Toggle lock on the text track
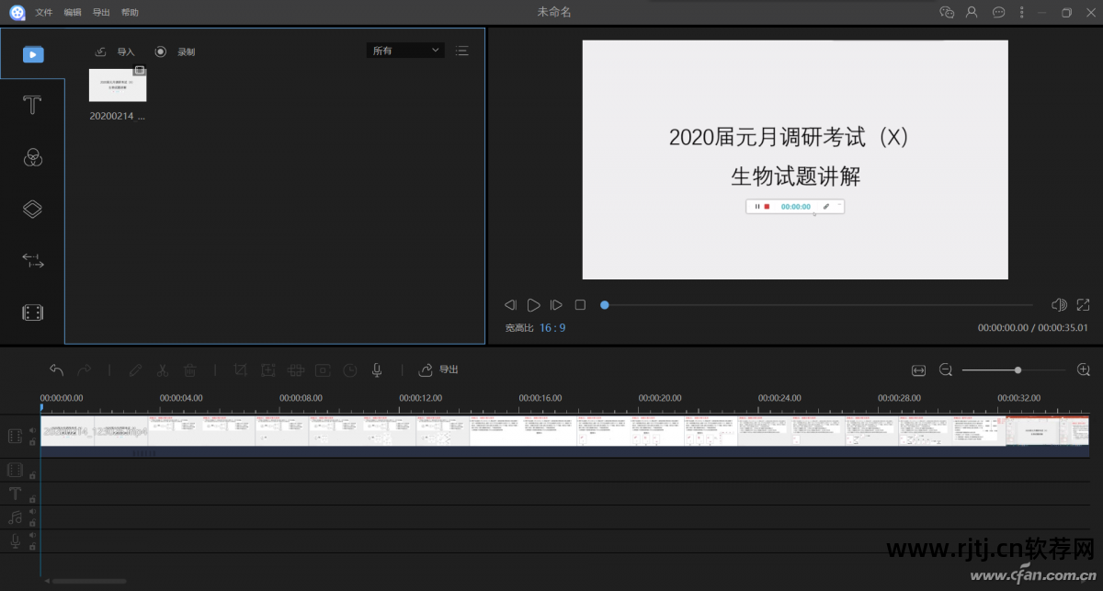The image size is (1103, 591). tap(32, 498)
